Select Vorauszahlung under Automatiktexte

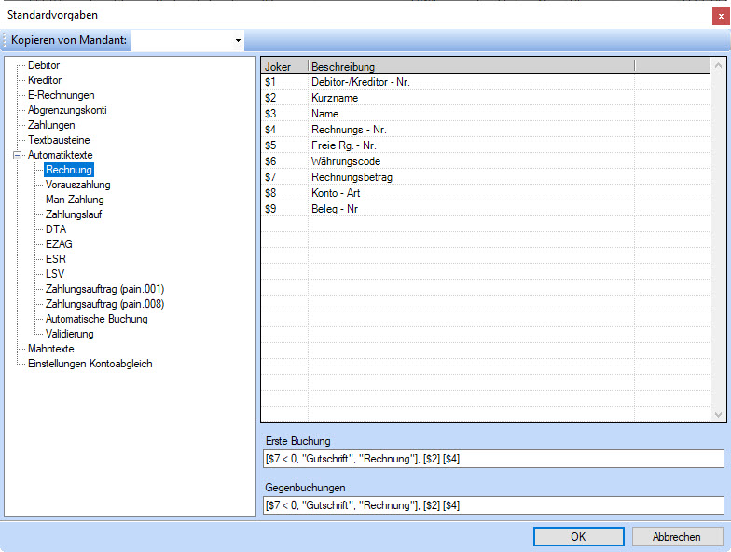(x=77, y=185)
